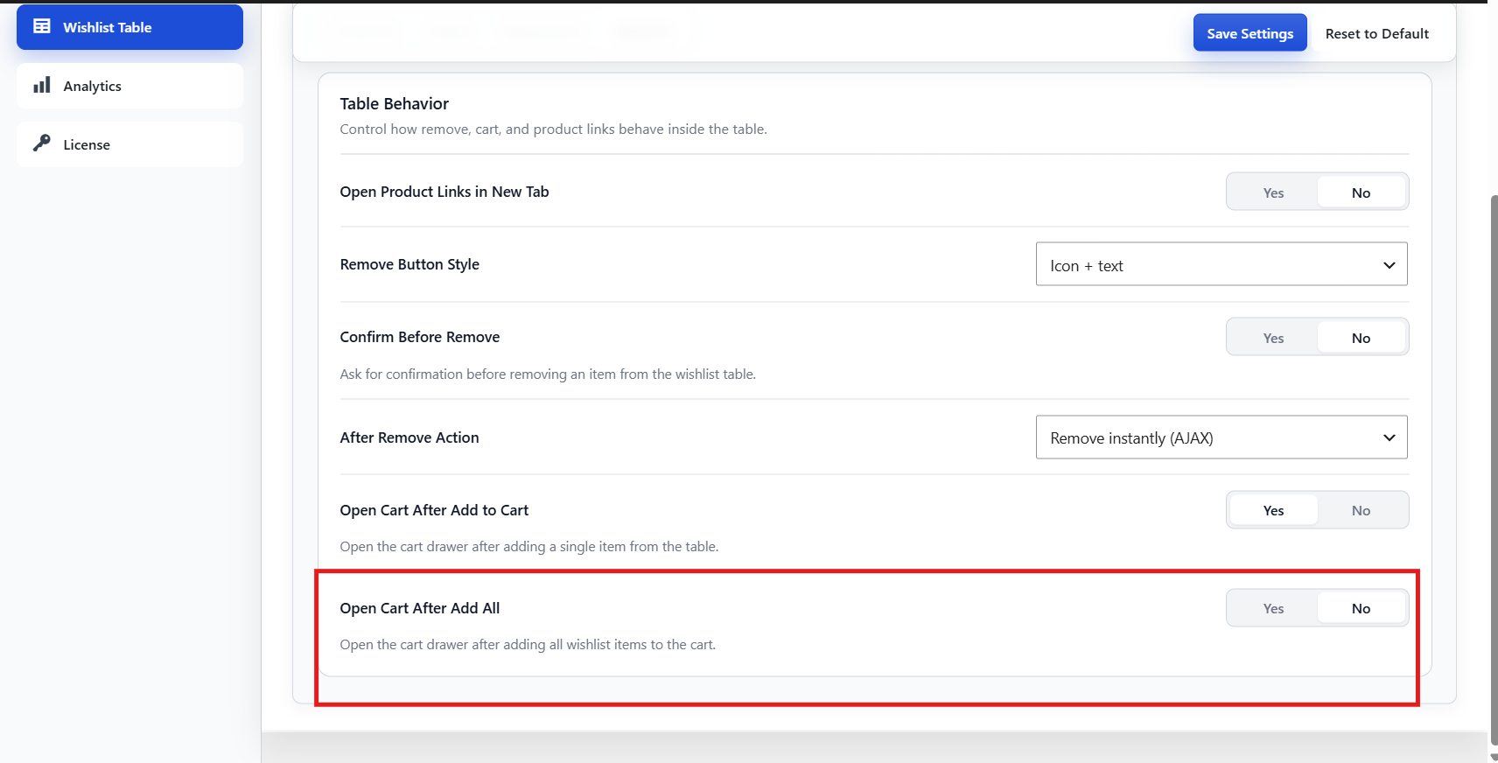This screenshot has height=763, width=1498.
Task: Click the Wishlist Table grid icon
Action: [42, 26]
